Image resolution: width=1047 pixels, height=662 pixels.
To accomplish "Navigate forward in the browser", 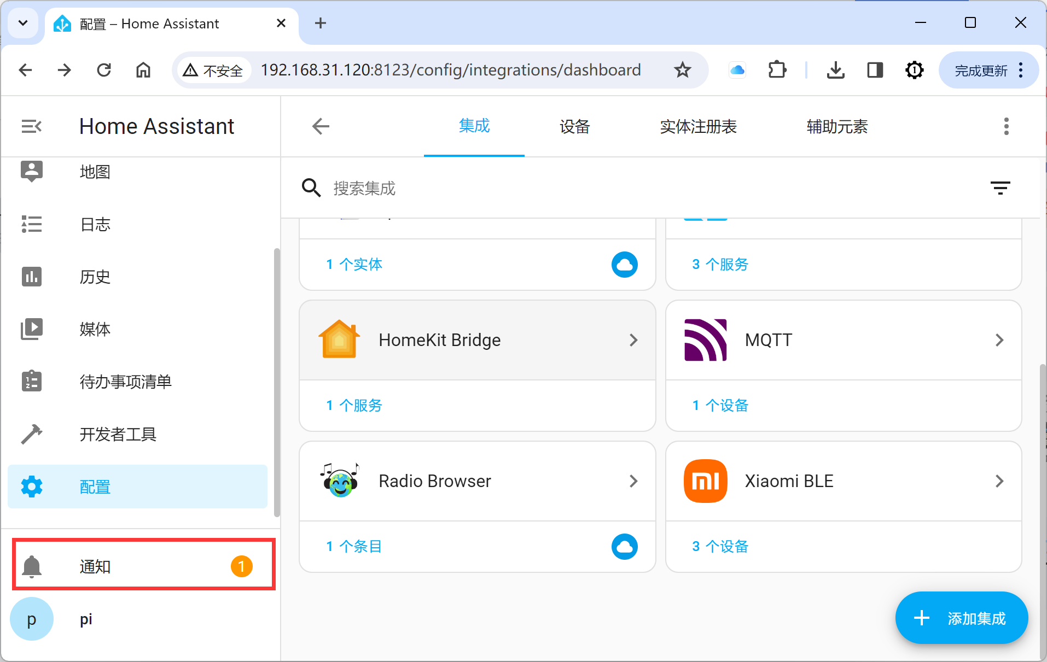I will click(x=65, y=70).
